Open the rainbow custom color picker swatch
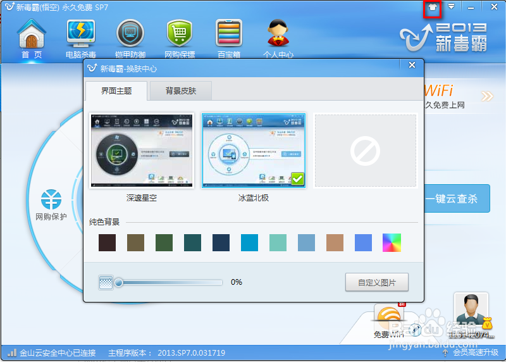 (x=392, y=242)
